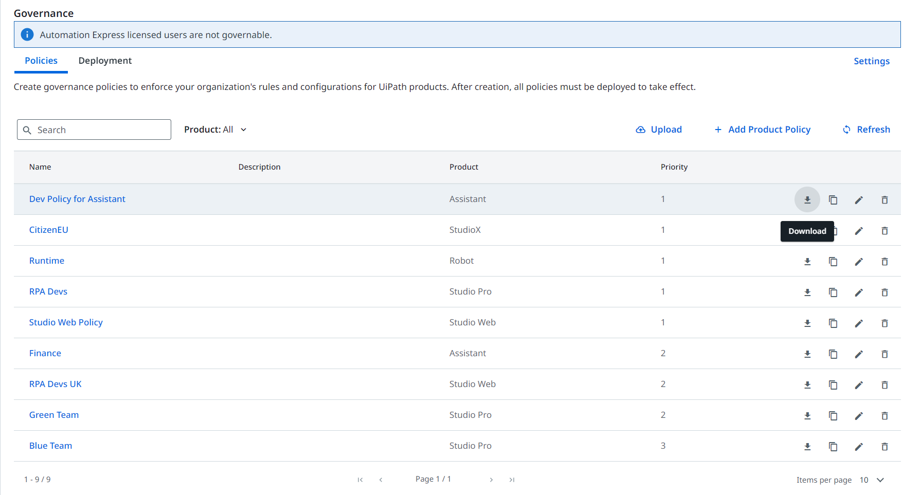Download the Dev Policy for Assistant policy
The height and width of the screenshot is (495, 903).
click(807, 199)
